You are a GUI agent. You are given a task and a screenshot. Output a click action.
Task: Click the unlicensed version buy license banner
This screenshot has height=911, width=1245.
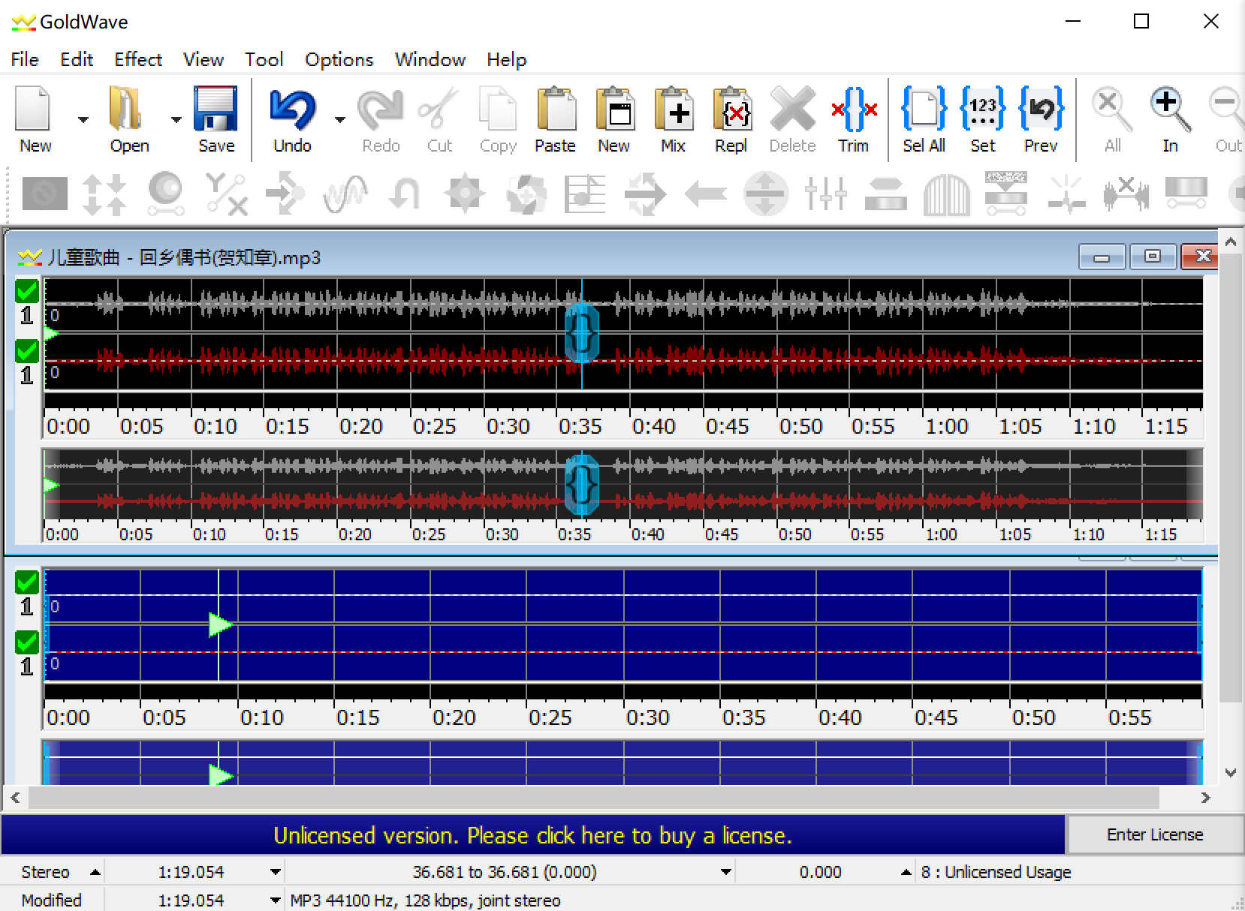pyautogui.click(x=532, y=835)
